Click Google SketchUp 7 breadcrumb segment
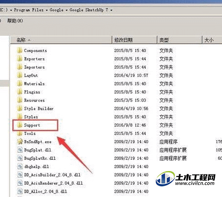The height and width of the screenshot is (197, 222). click(89, 10)
